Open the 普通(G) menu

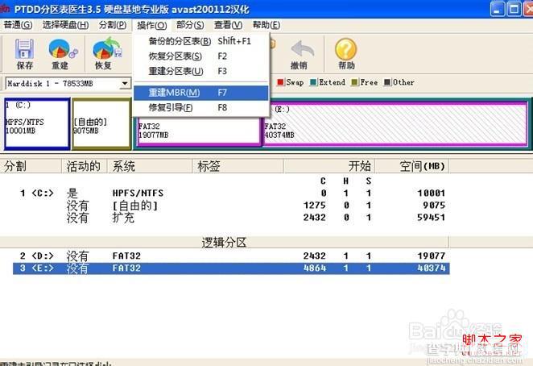click(18, 25)
